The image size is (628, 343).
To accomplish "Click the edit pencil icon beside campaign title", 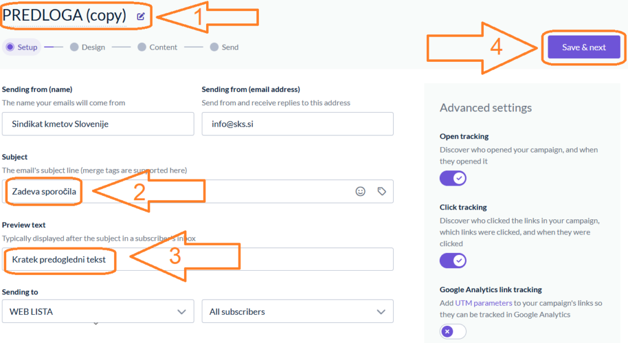I will [x=141, y=17].
